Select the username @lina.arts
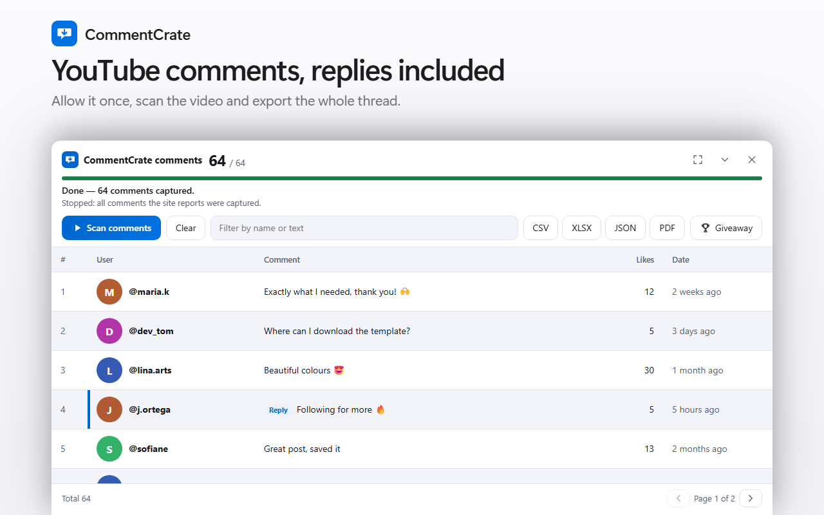Screen dimensions: 824x515 pos(150,370)
